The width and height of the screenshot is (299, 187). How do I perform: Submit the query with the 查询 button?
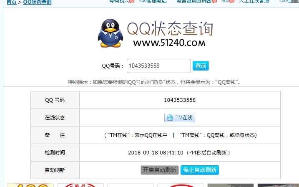tap(201, 66)
